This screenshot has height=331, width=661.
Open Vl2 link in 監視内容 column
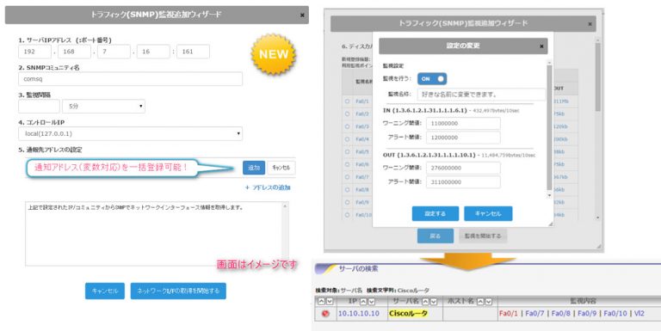tap(639, 314)
